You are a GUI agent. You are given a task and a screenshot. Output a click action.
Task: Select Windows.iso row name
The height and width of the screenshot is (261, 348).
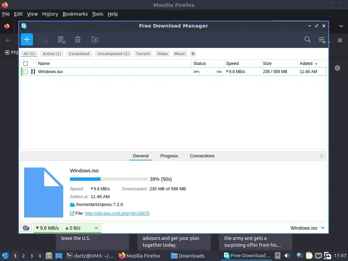point(50,72)
